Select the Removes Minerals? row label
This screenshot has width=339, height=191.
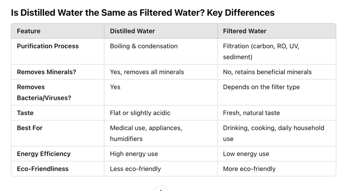[46, 72]
